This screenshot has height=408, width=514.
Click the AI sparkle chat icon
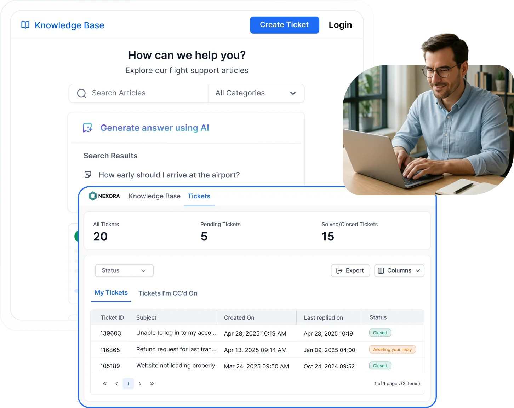tap(87, 128)
